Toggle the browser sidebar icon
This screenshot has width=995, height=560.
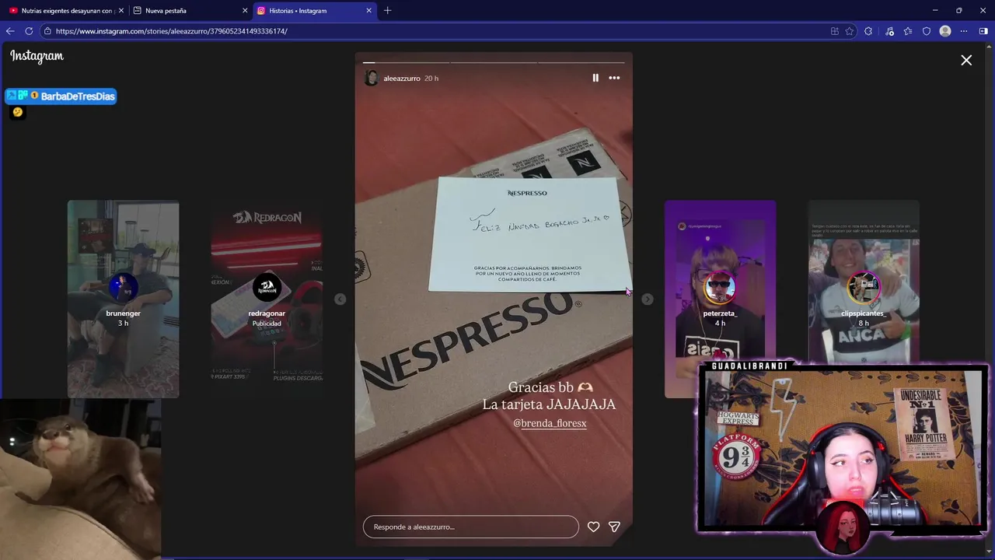point(983,31)
